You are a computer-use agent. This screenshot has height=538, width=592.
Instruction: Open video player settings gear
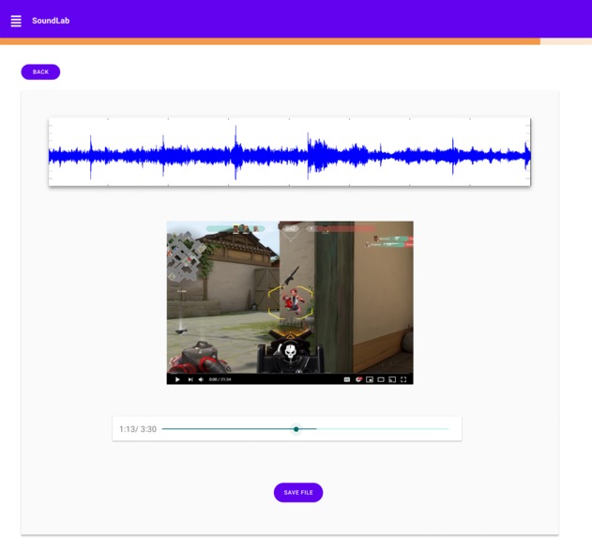point(358,379)
